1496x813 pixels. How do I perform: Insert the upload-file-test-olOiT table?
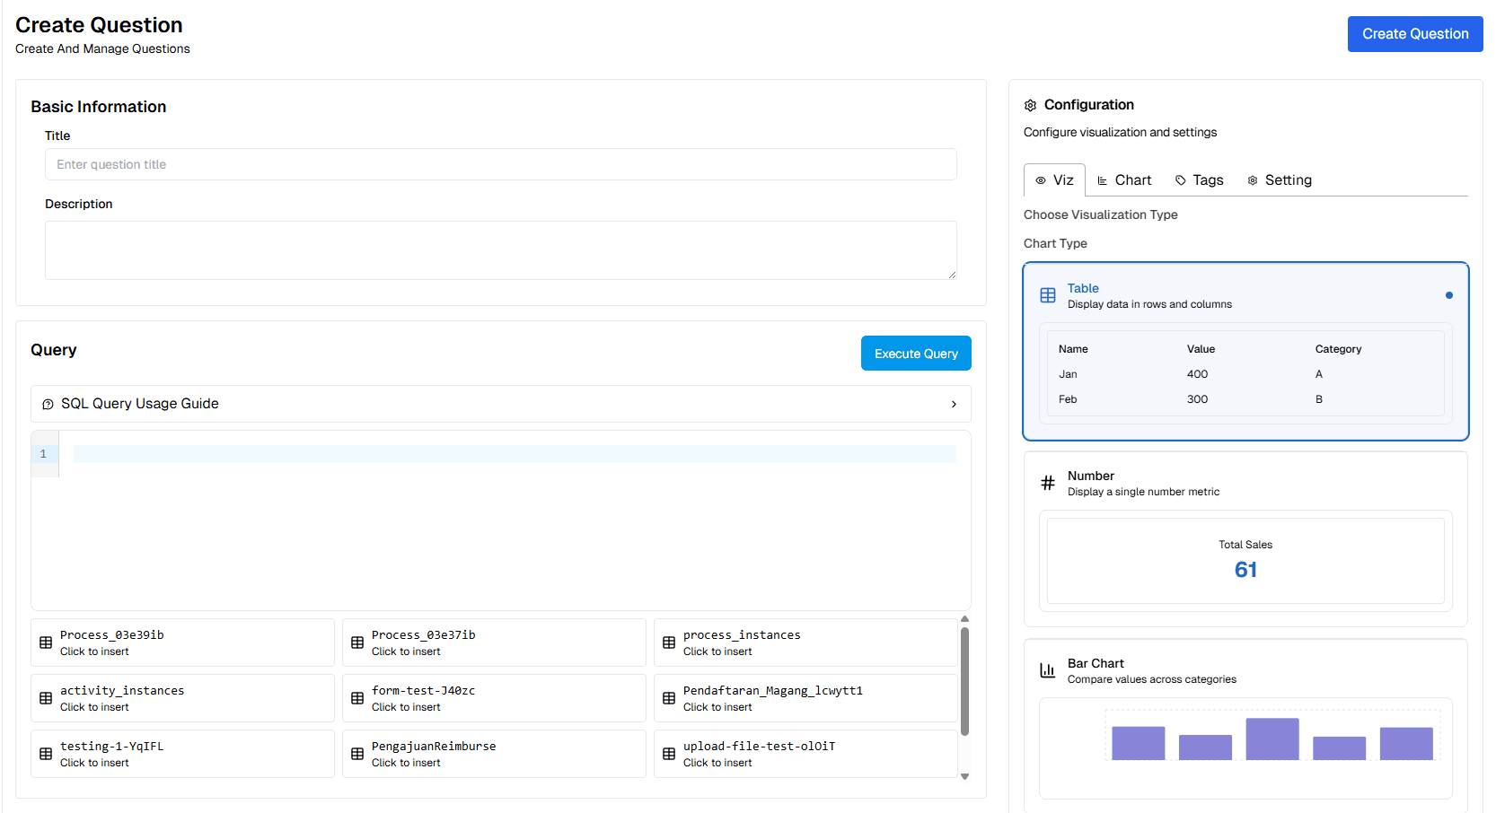(x=805, y=754)
